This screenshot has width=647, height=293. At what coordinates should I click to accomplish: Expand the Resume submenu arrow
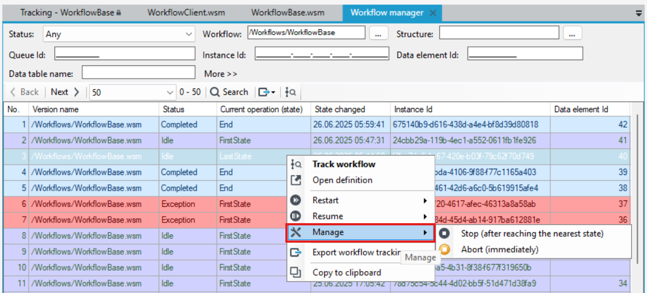point(425,216)
